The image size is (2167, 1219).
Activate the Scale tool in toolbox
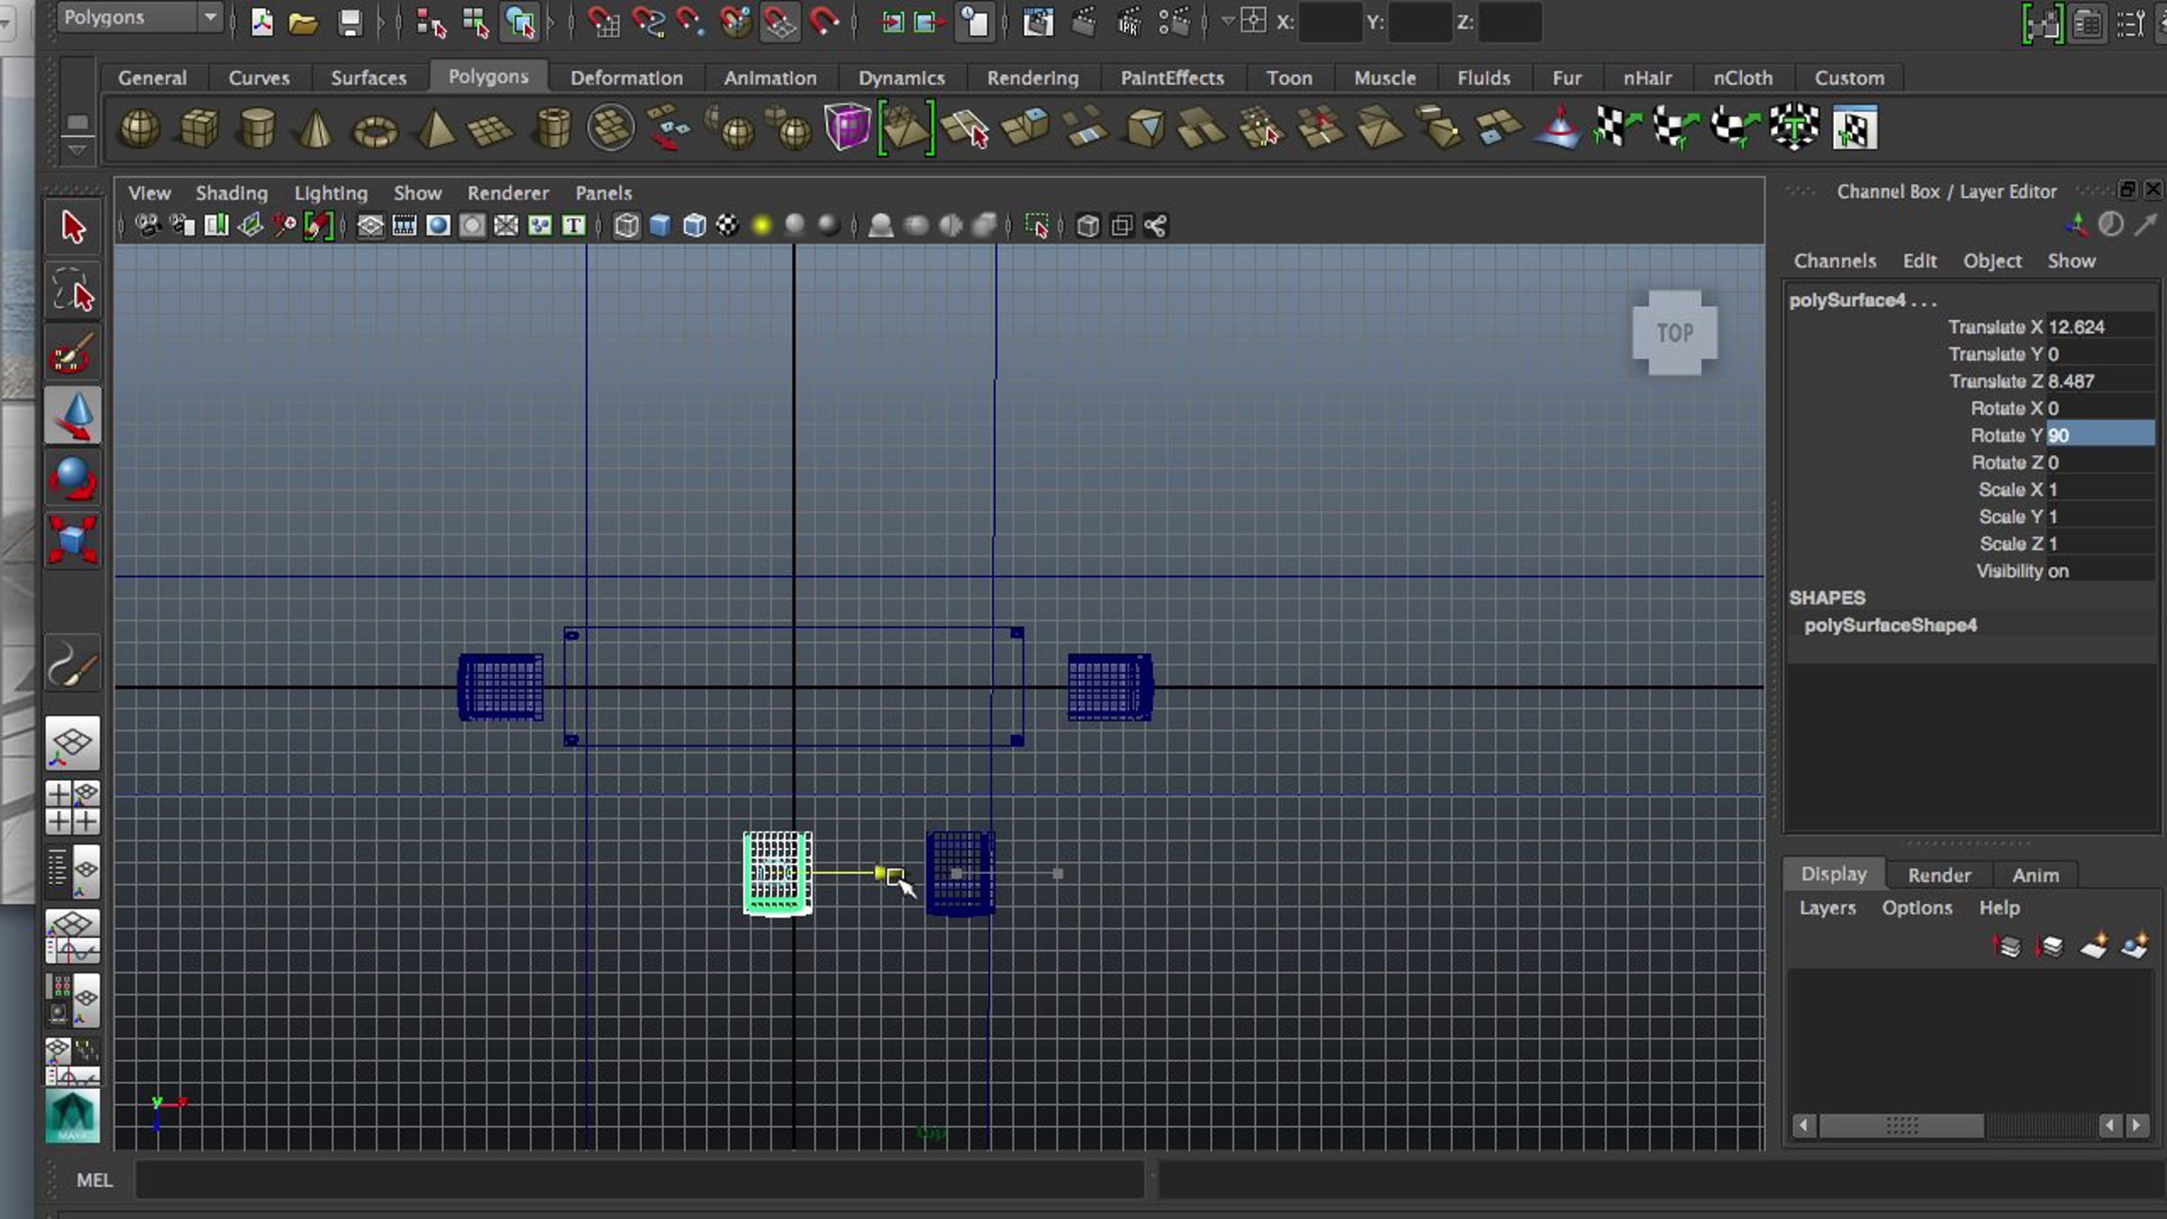tap(72, 540)
